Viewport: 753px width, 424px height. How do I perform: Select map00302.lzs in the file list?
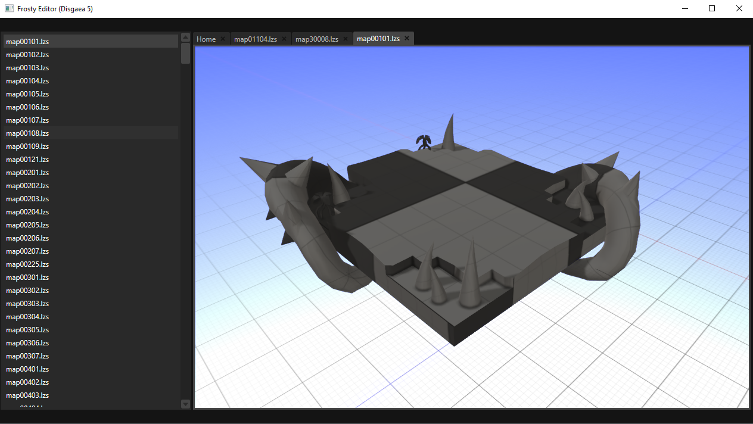(x=91, y=290)
